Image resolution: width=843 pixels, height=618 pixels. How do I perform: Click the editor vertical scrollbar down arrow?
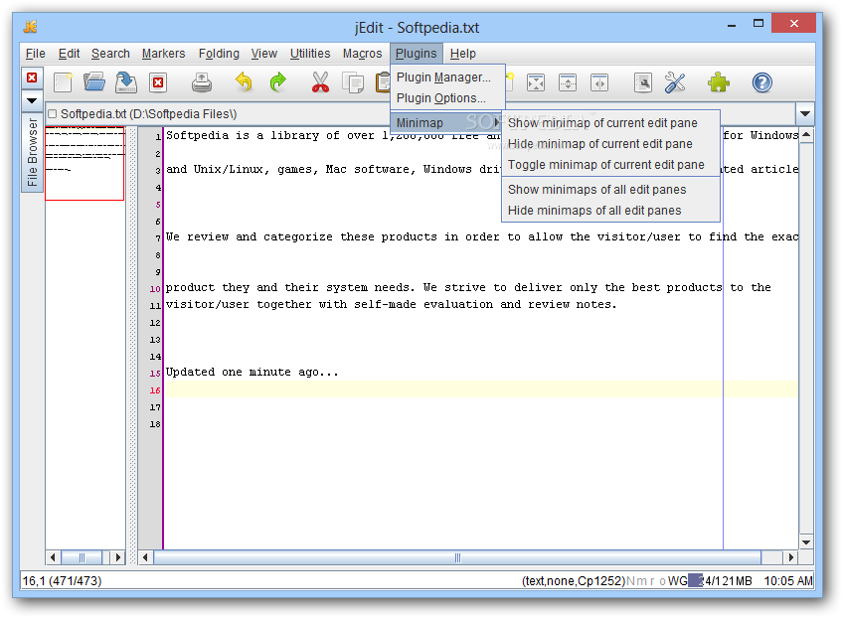point(806,542)
